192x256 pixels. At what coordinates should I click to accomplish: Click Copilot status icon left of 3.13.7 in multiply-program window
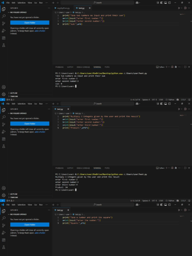pos(178,201)
